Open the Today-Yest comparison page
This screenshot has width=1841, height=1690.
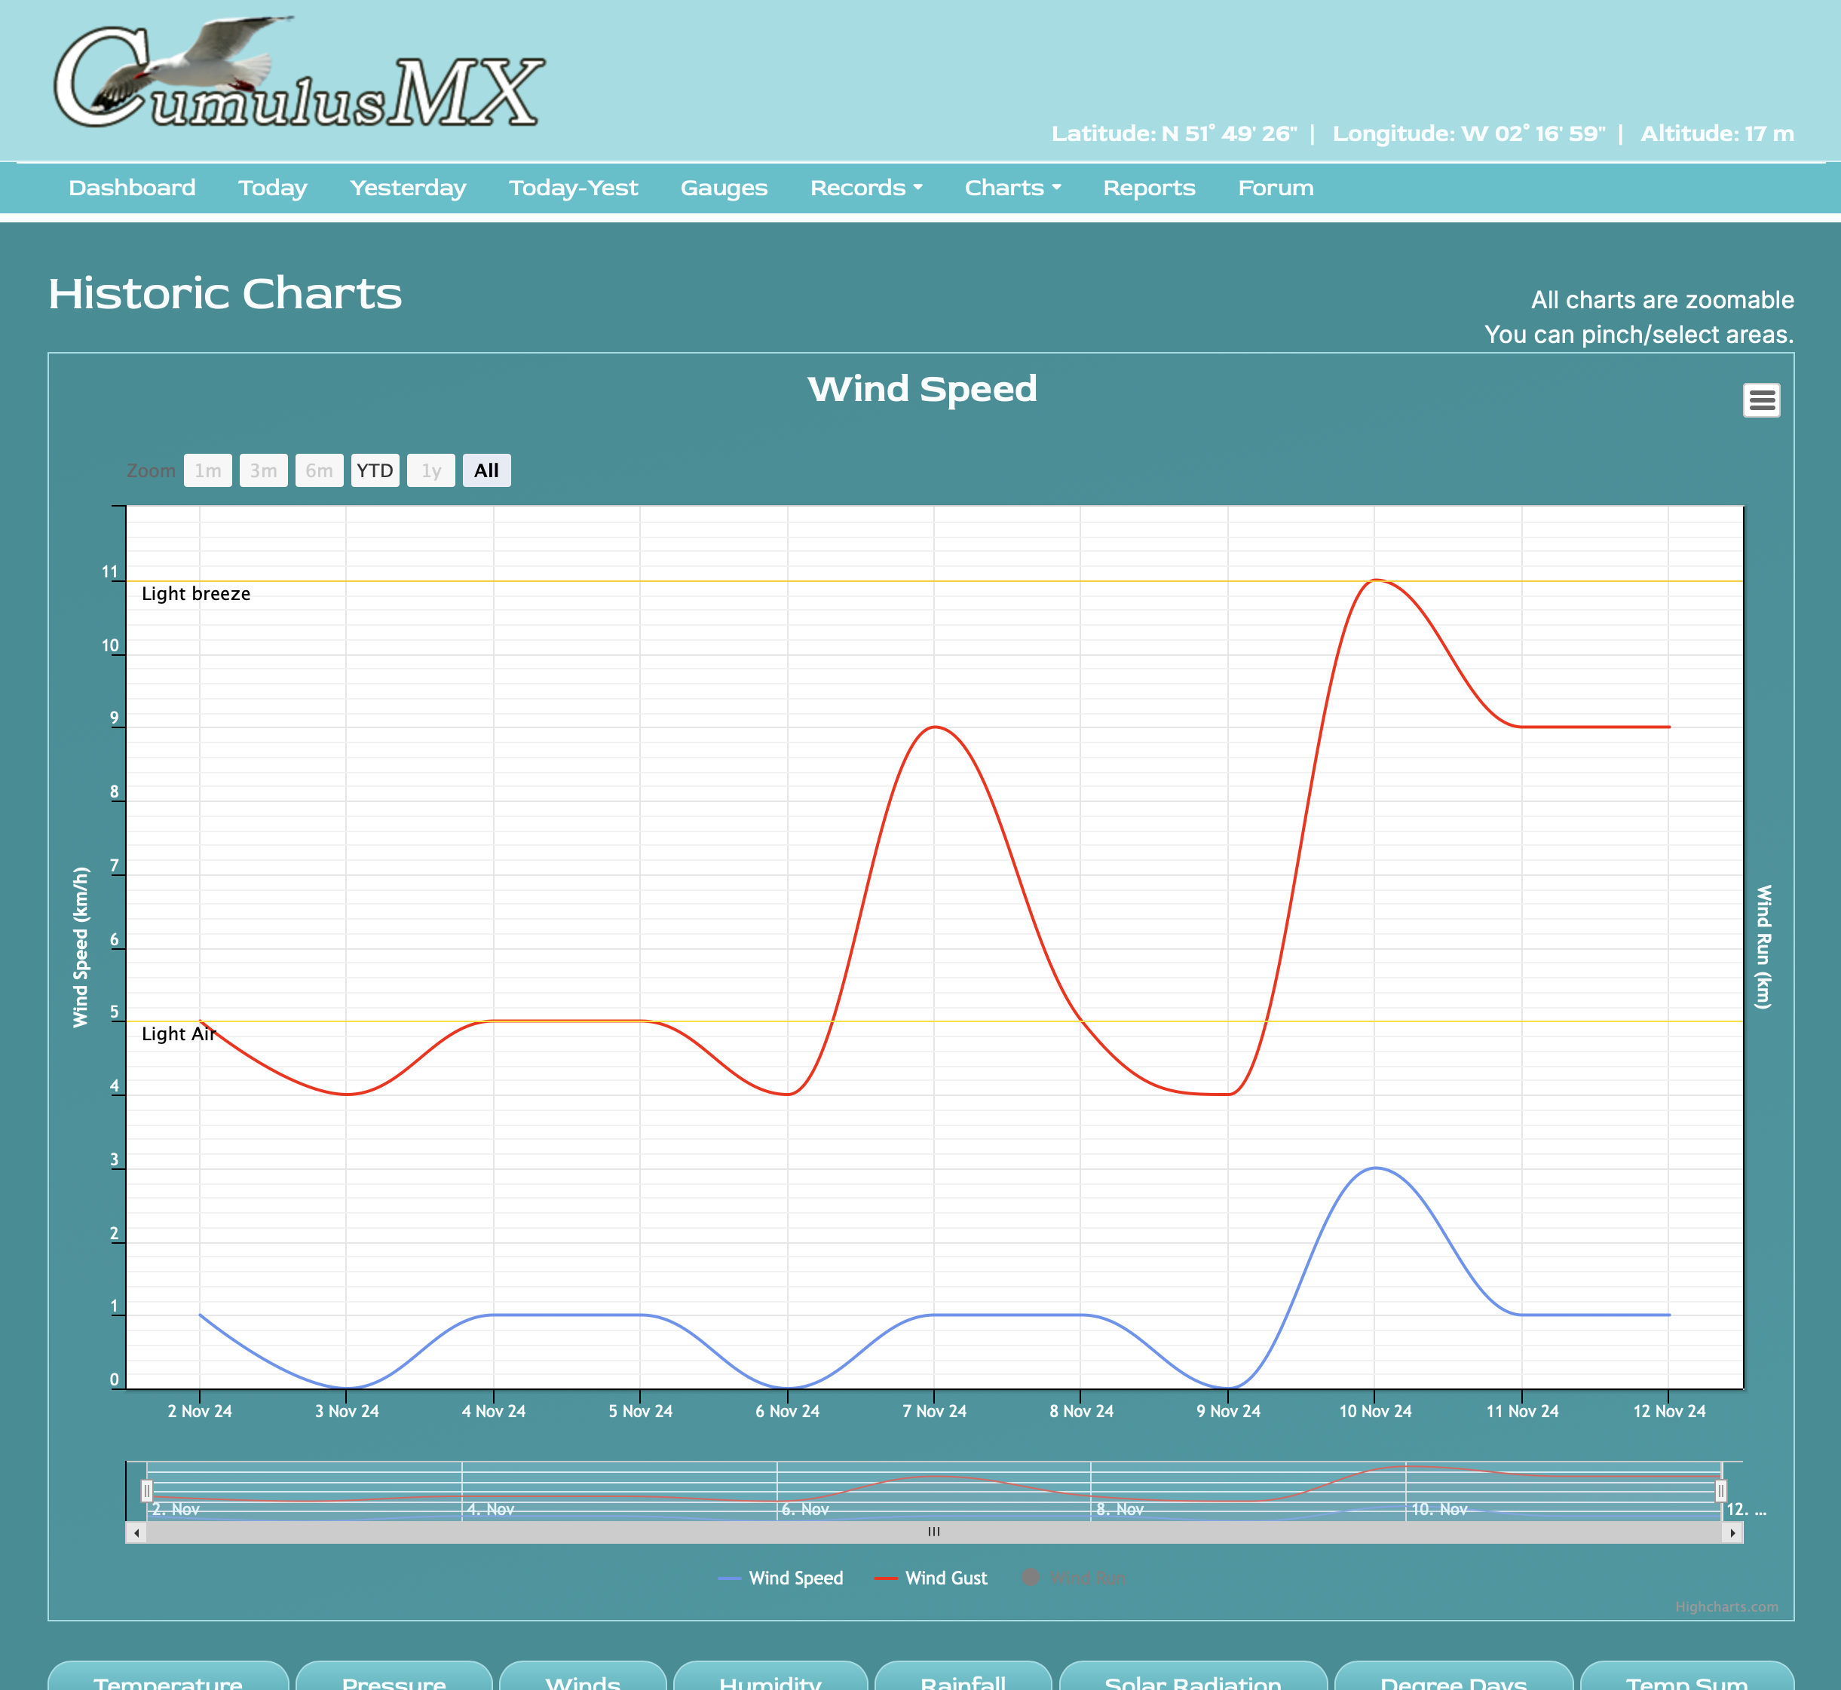(x=572, y=188)
